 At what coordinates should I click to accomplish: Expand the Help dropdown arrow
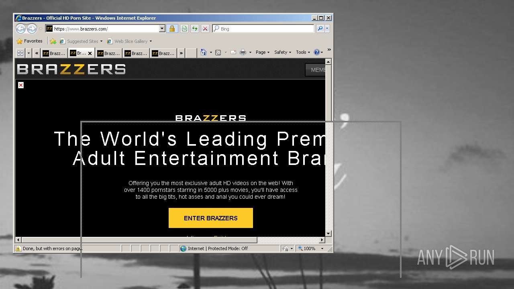point(322,53)
